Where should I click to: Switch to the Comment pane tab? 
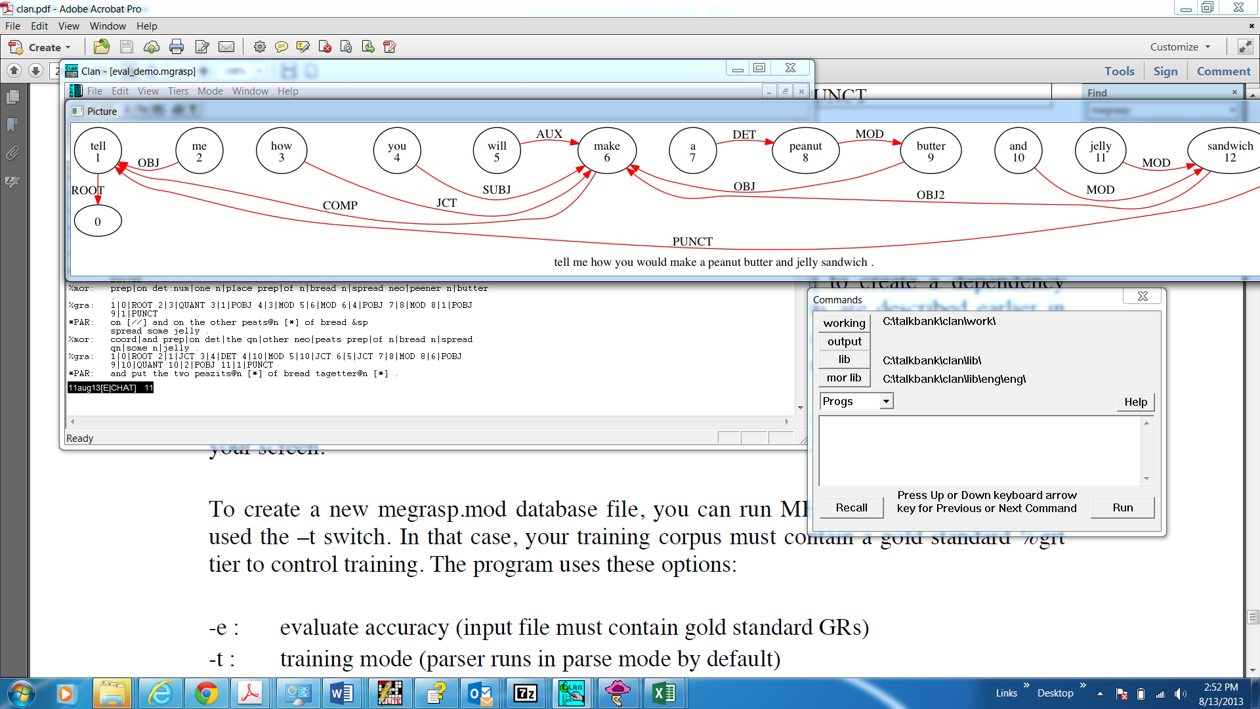tap(1223, 71)
